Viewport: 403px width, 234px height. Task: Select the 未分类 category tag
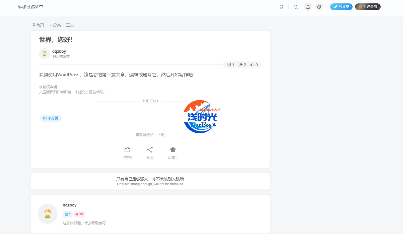point(51,118)
